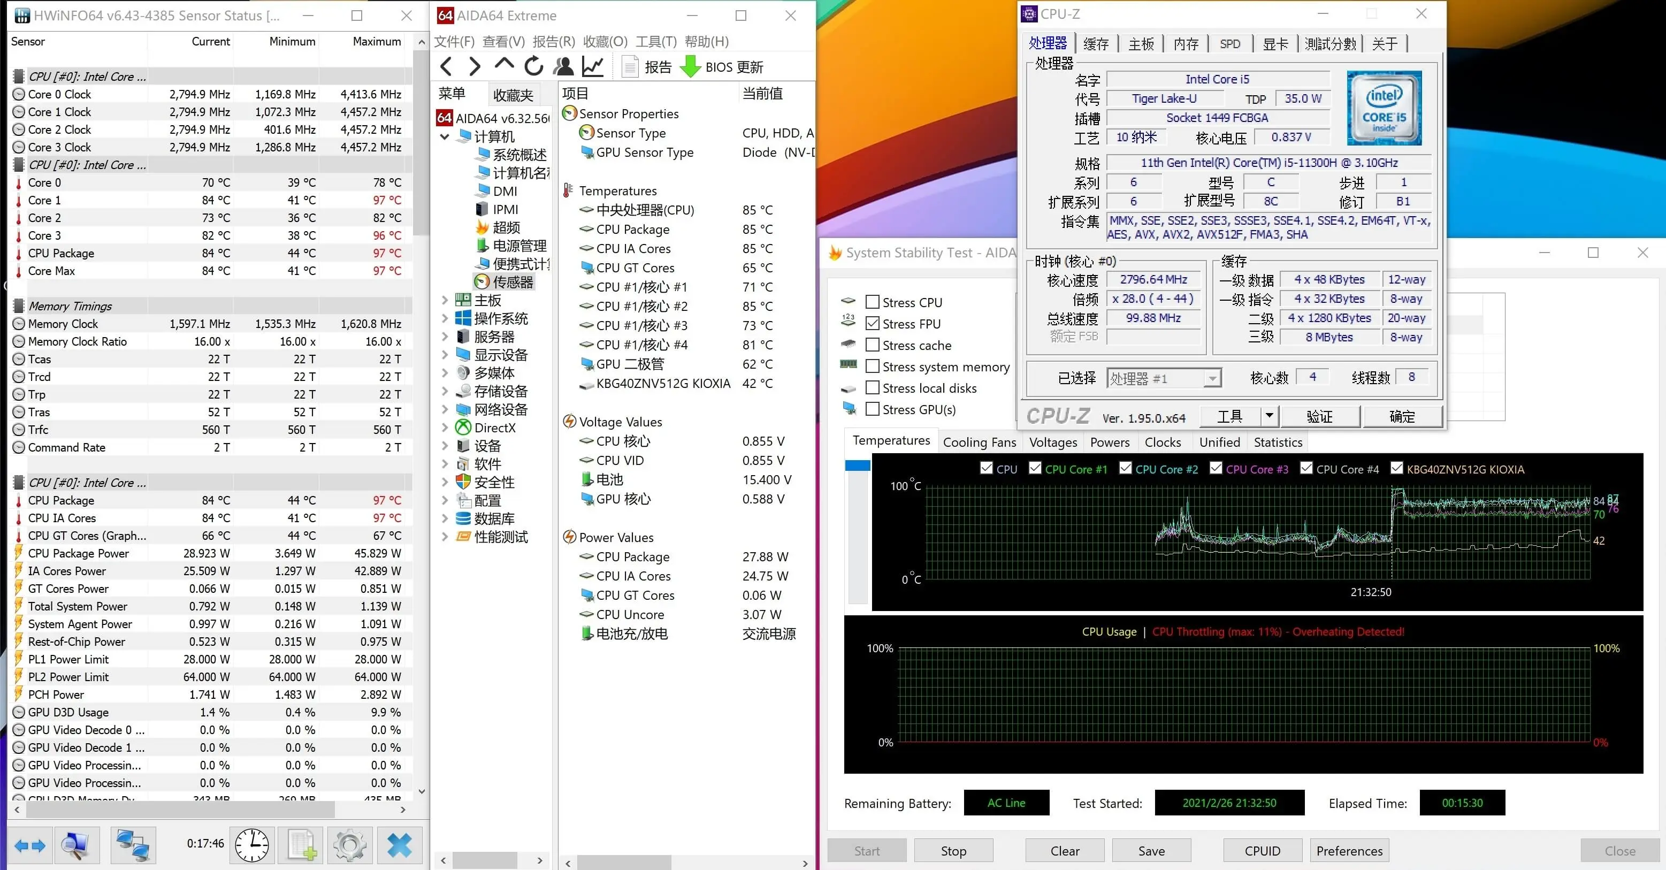The height and width of the screenshot is (870, 1666).
Task: Toggle CPU Core #4 graph checkbox
Action: 1306,468
